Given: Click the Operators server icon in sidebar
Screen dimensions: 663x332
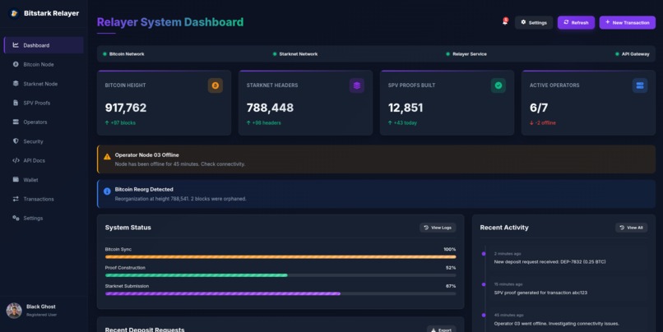Looking at the screenshot, I should pyautogui.click(x=16, y=122).
